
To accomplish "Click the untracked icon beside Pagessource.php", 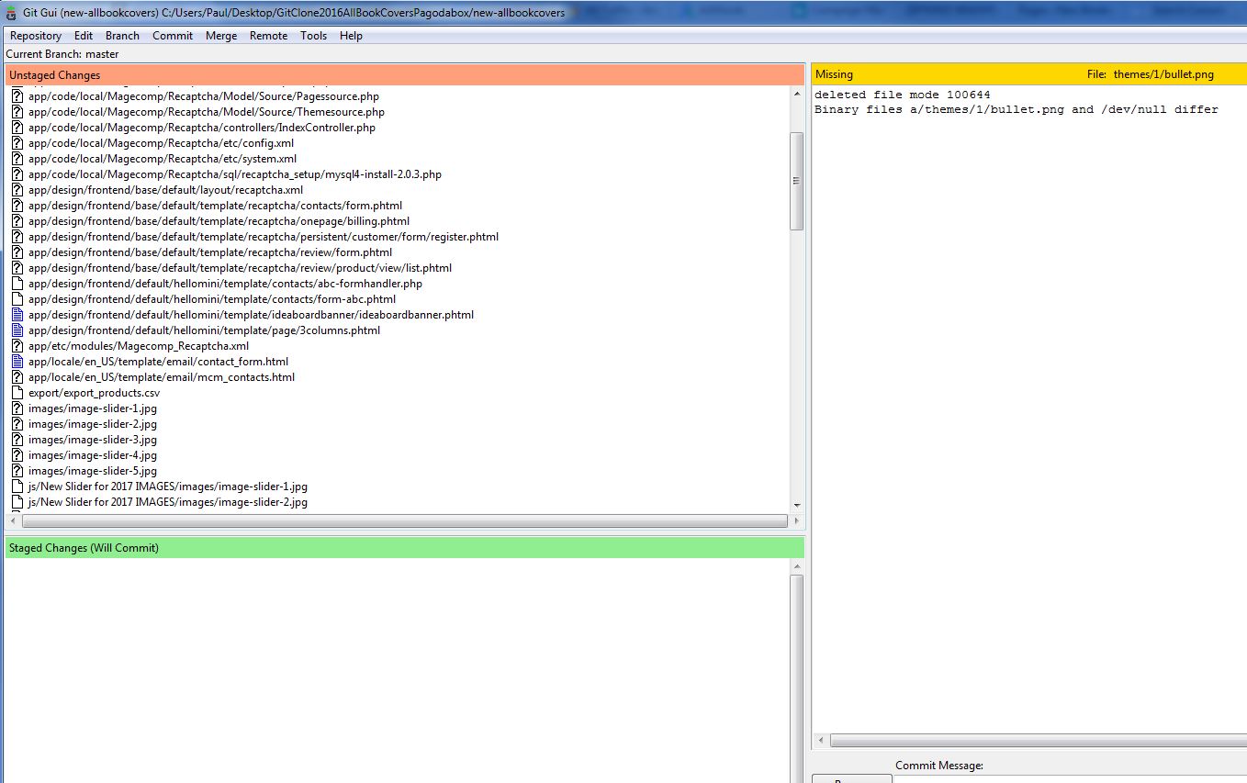I will tap(17, 96).
